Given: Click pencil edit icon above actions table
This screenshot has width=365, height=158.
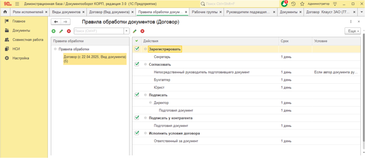Looking at the screenshot, I should 135,31.
